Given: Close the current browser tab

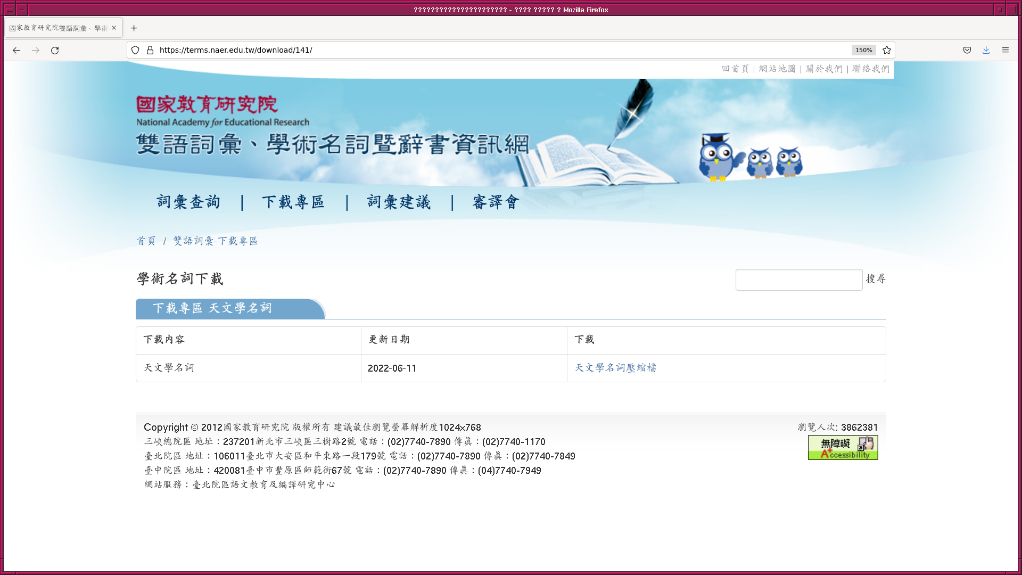Looking at the screenshot, I should pyautogui.click(x=114, y=28).
